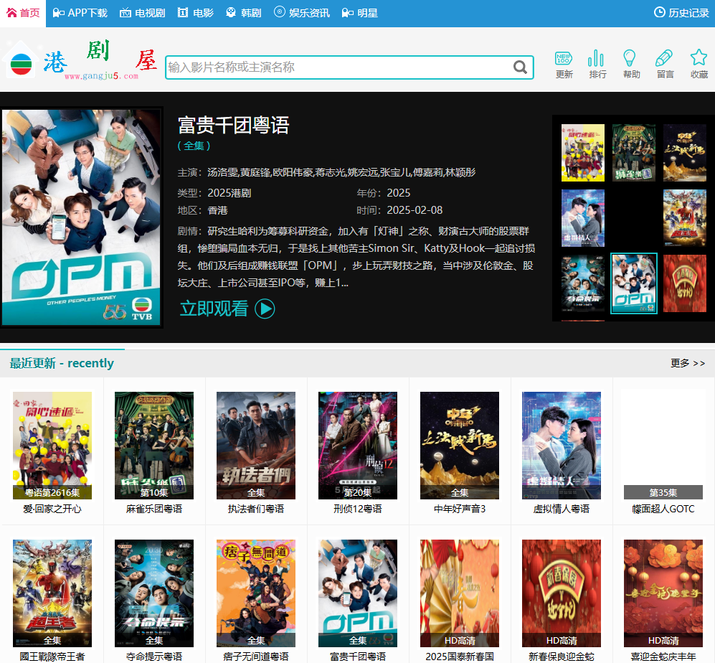Select 超王者 thumbnail in banner grid
The height and width of the screenshot is (663, 715).
[x=684, y=218]
